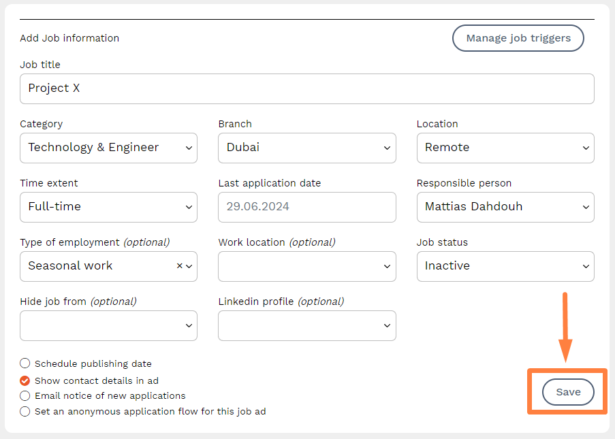This screenshot has width=615, height=439.
Task: Click the Last application date field
Action: [x=306, y=207]
